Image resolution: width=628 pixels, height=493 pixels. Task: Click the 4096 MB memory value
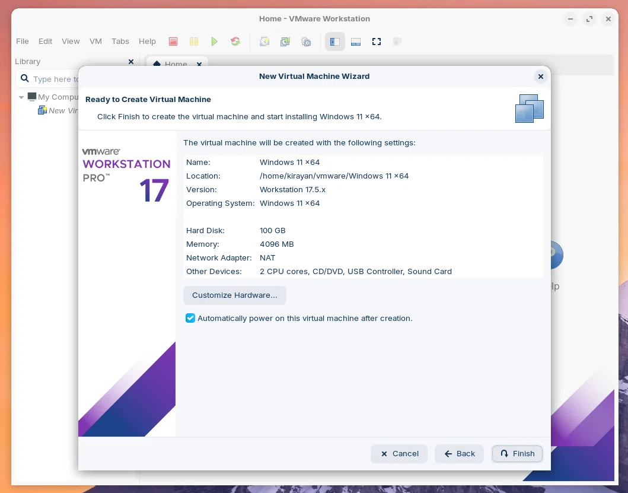[277, 244]
